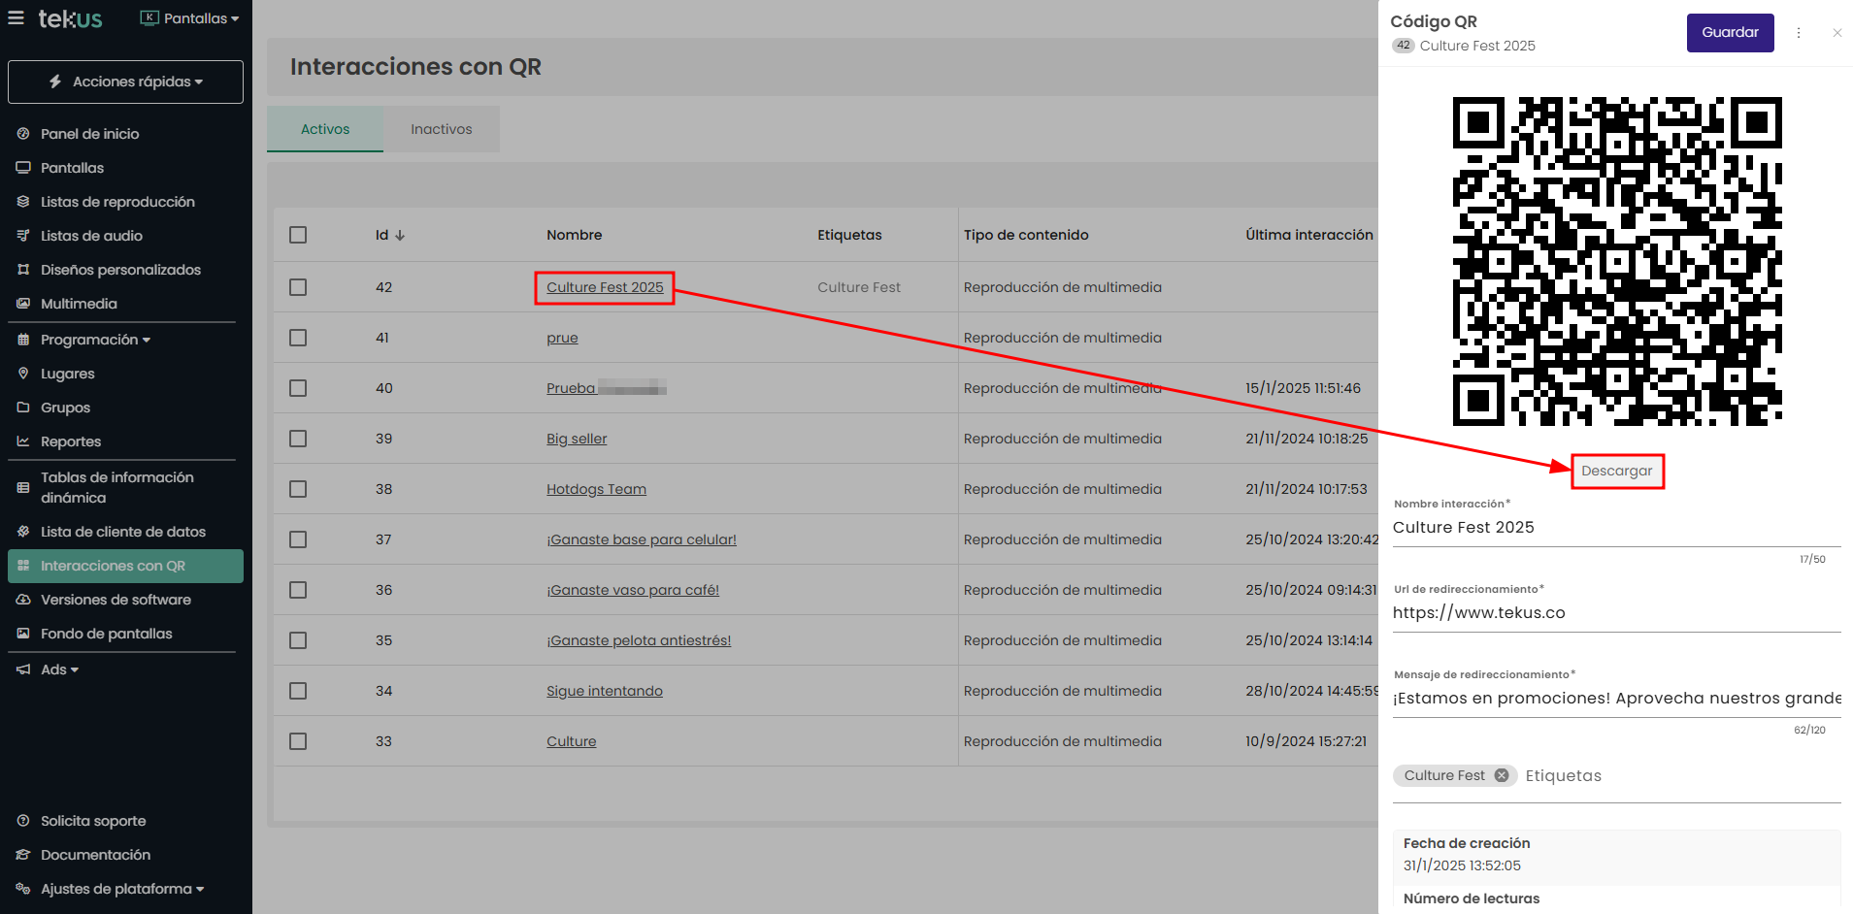Select checkbox for row 42
Viewport: 1853px width, 914px height.
[x=298, y=287]
